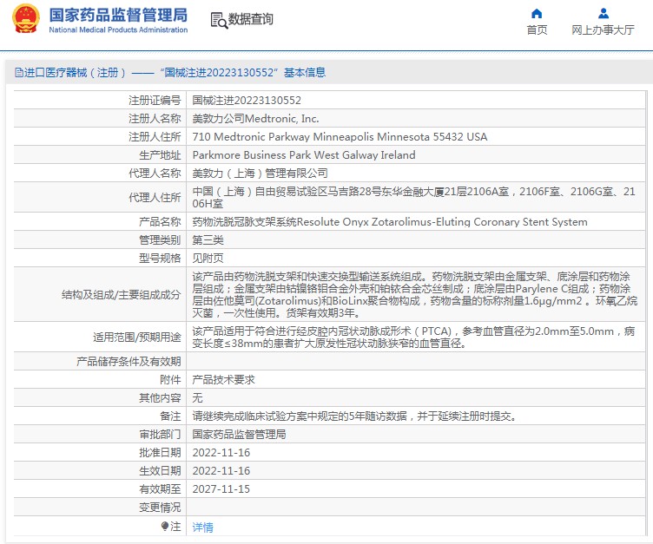
Task: Click the 国家药品监督管理局 header title
Action: tap(118, 15)
